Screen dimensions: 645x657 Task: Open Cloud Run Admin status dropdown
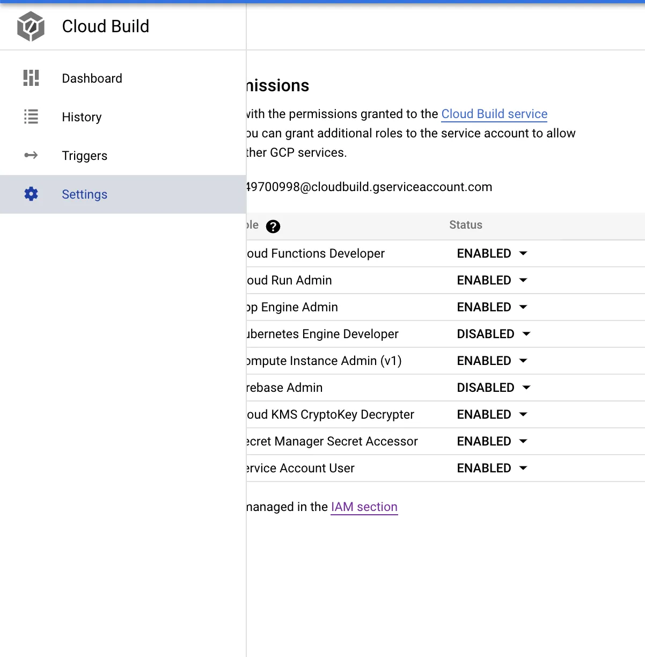492,280
